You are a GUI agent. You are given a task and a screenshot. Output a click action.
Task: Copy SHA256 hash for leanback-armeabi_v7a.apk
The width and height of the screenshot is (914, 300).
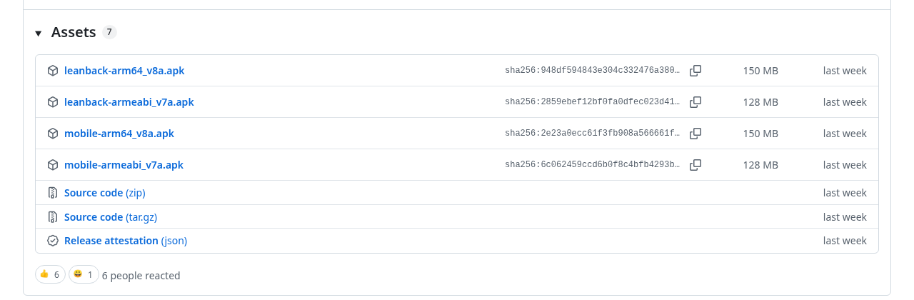[695, 102]
